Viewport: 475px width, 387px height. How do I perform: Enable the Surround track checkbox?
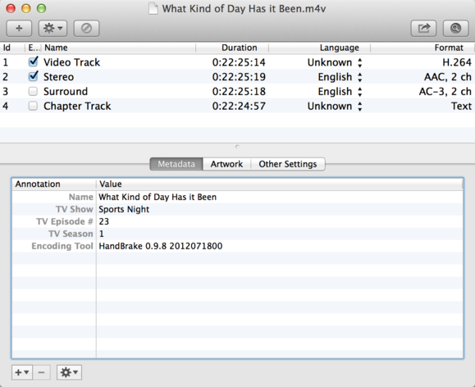[33, 91]
